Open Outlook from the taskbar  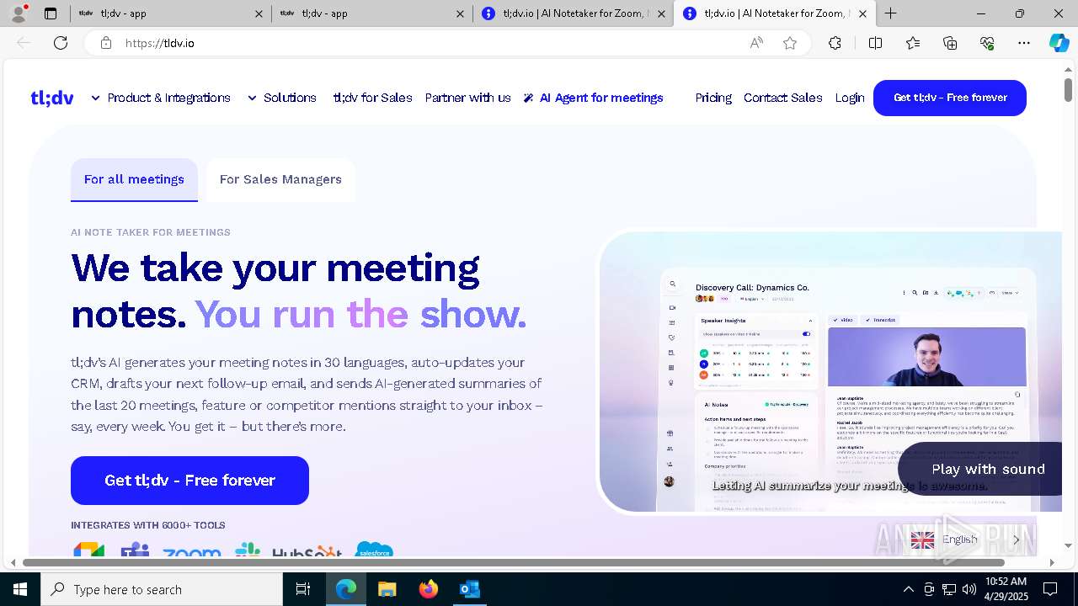pyautogui.click(x=470, y=589)
